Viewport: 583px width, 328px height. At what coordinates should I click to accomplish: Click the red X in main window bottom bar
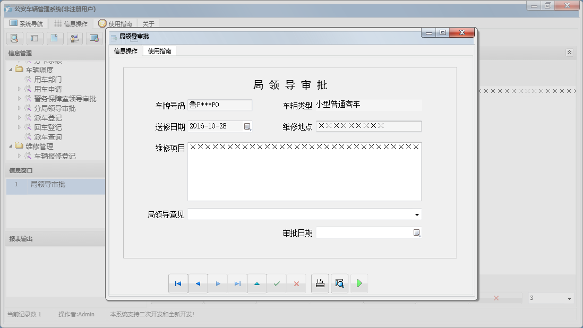click(496, 298)
